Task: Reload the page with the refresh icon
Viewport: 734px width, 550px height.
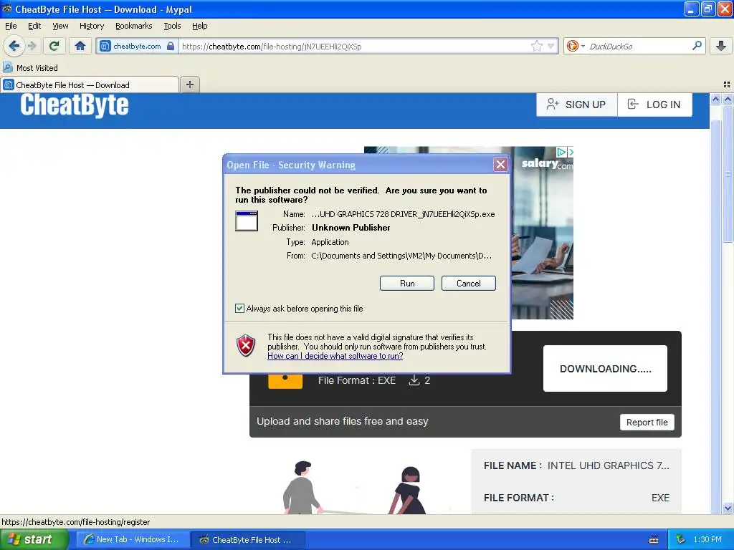Action: pos(54,46)
